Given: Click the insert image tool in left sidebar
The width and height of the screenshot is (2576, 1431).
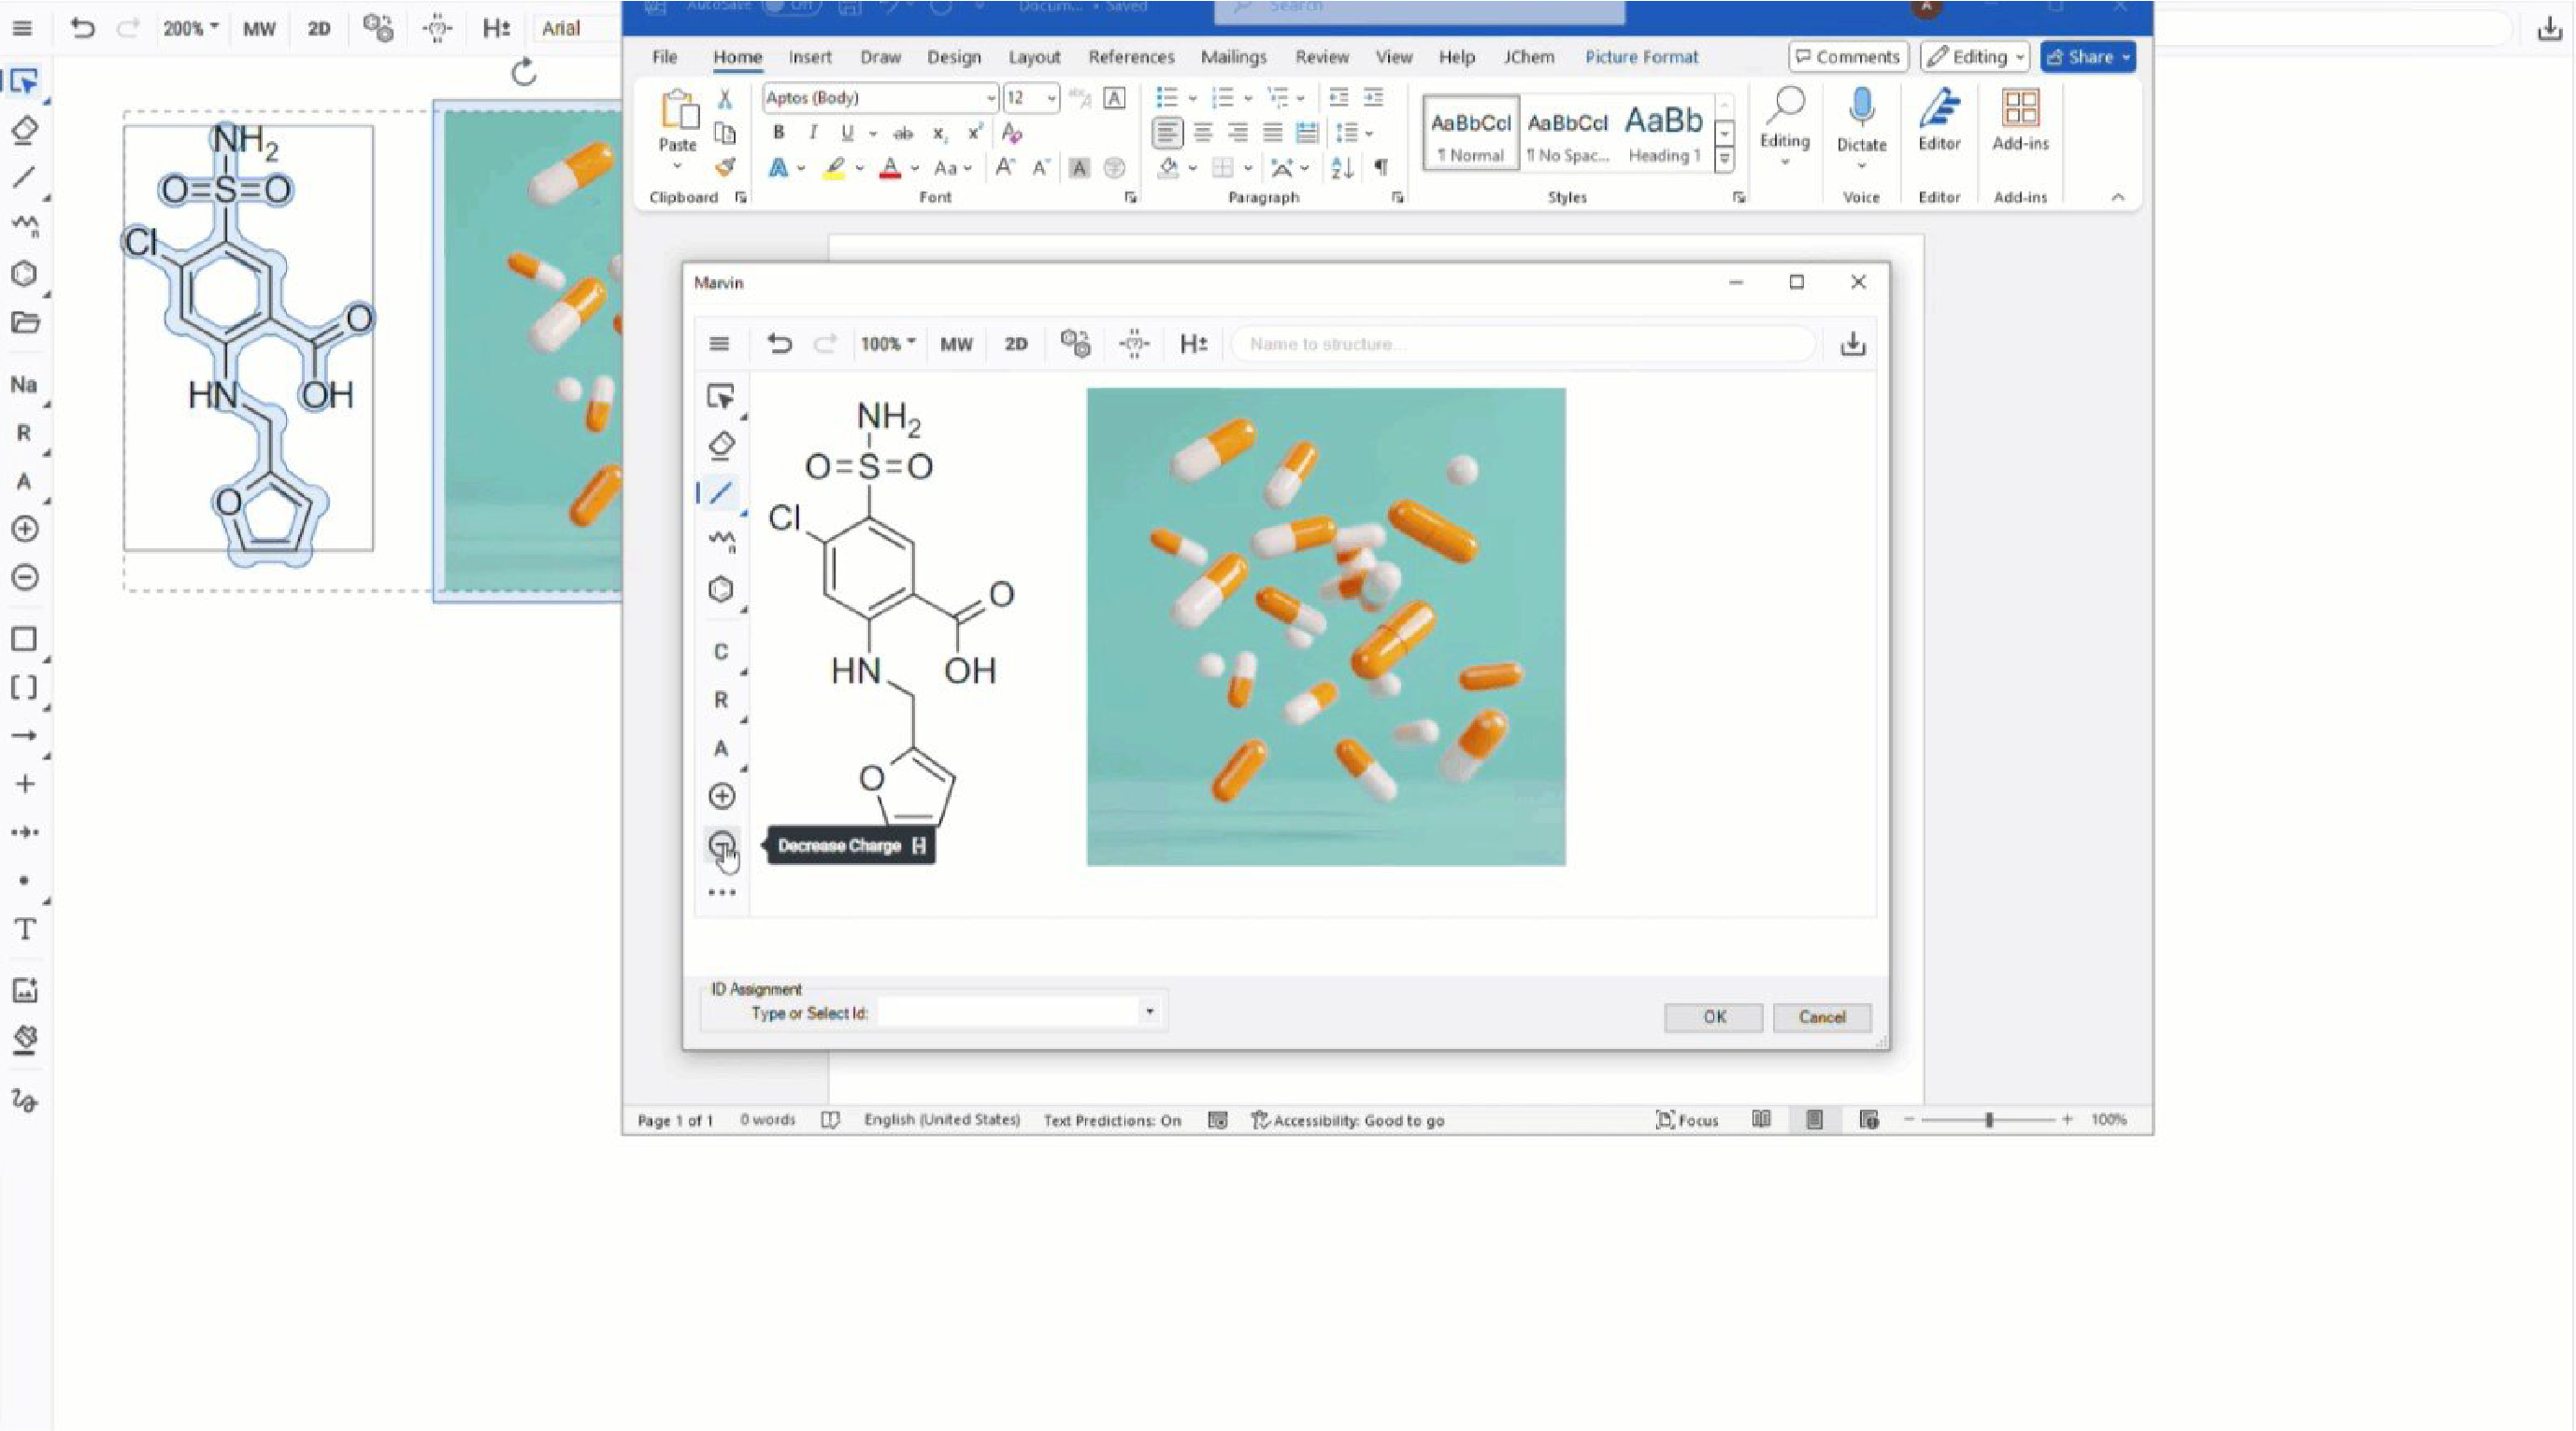Looking at the screenshot, I should coord(25,990).
